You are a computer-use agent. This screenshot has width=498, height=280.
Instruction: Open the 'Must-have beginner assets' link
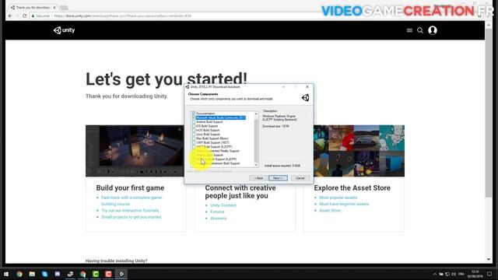pyautogui.click(x=344, y=204)
